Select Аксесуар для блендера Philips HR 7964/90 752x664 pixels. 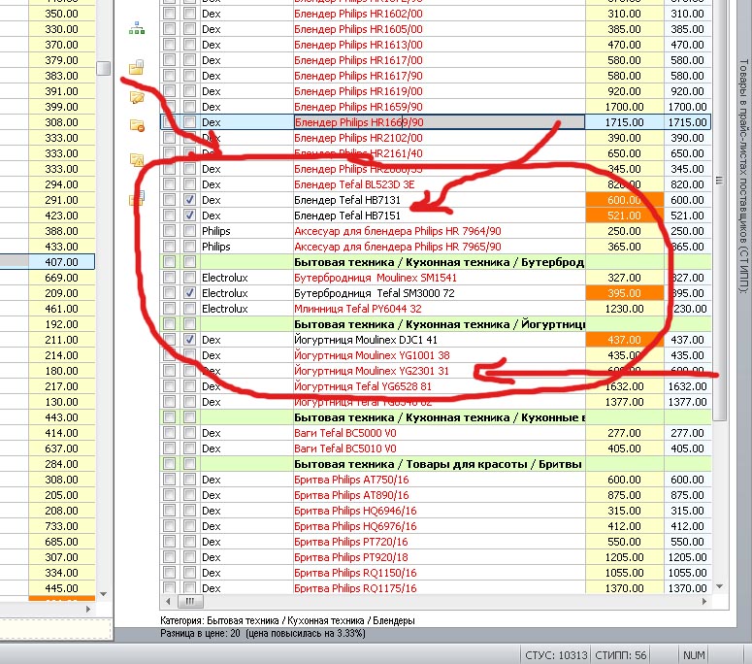(x=398, y=231)
